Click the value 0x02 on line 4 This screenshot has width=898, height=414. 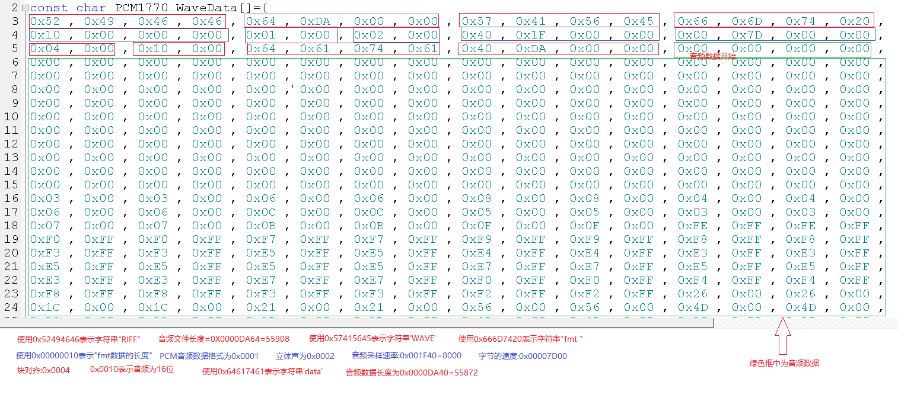click(369, 35)
